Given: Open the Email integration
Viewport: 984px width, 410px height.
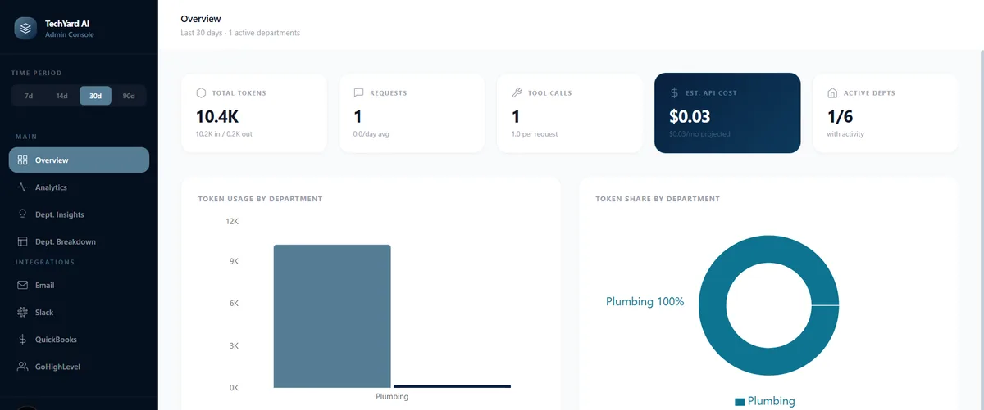Looking at the screenshot, I should click(x=79, y=285).
